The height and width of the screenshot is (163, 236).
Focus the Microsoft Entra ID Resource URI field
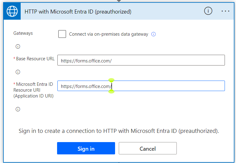[141, 86]
